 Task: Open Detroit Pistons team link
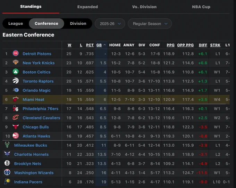click(x=37, y=54)
